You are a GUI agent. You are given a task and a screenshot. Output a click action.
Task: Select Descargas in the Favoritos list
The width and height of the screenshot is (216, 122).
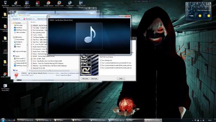coord(19,25)
